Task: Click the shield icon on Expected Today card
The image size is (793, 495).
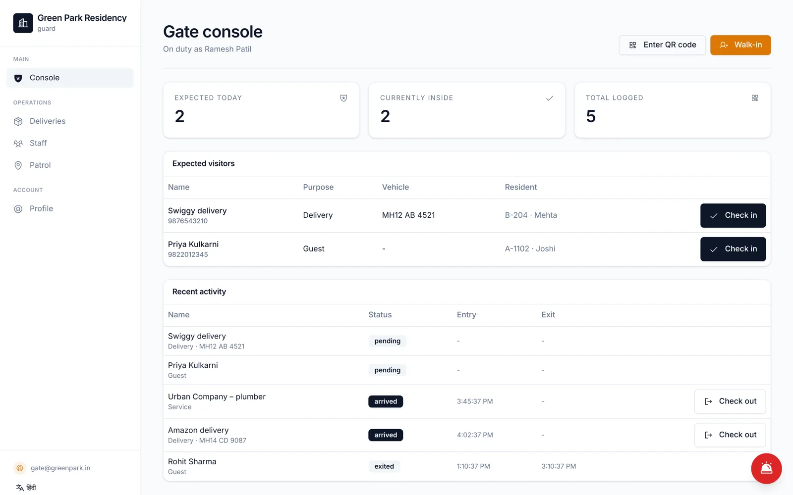Action: [x=343, y=98]
